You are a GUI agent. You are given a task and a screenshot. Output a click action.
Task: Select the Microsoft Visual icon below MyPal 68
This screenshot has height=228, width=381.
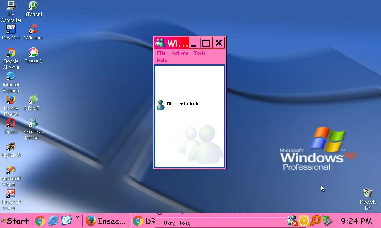pyautogui.click(x=11, y=176)
